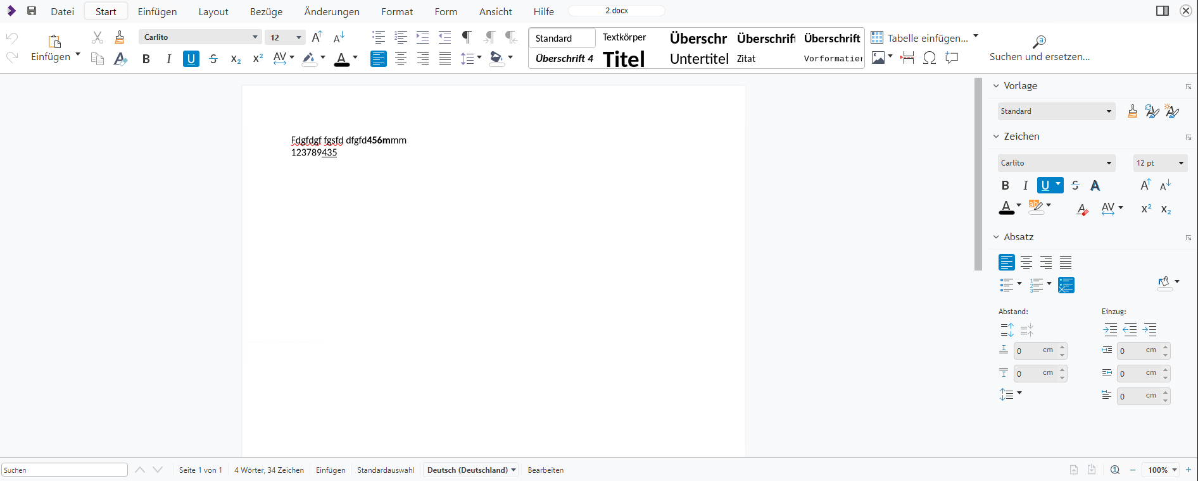Image resolution: width=1198 pixels, height=481 pixels.
Task: Collapse the Absatz sidebar section
Action: pyautogui.click(x=996, y=237)
